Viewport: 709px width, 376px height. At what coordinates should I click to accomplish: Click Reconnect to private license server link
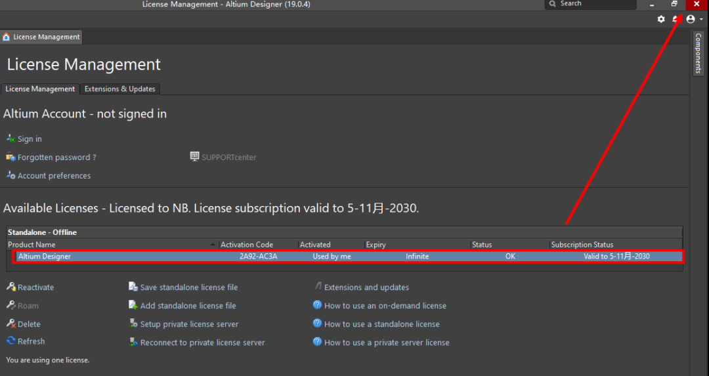click(x=203, y=343)
